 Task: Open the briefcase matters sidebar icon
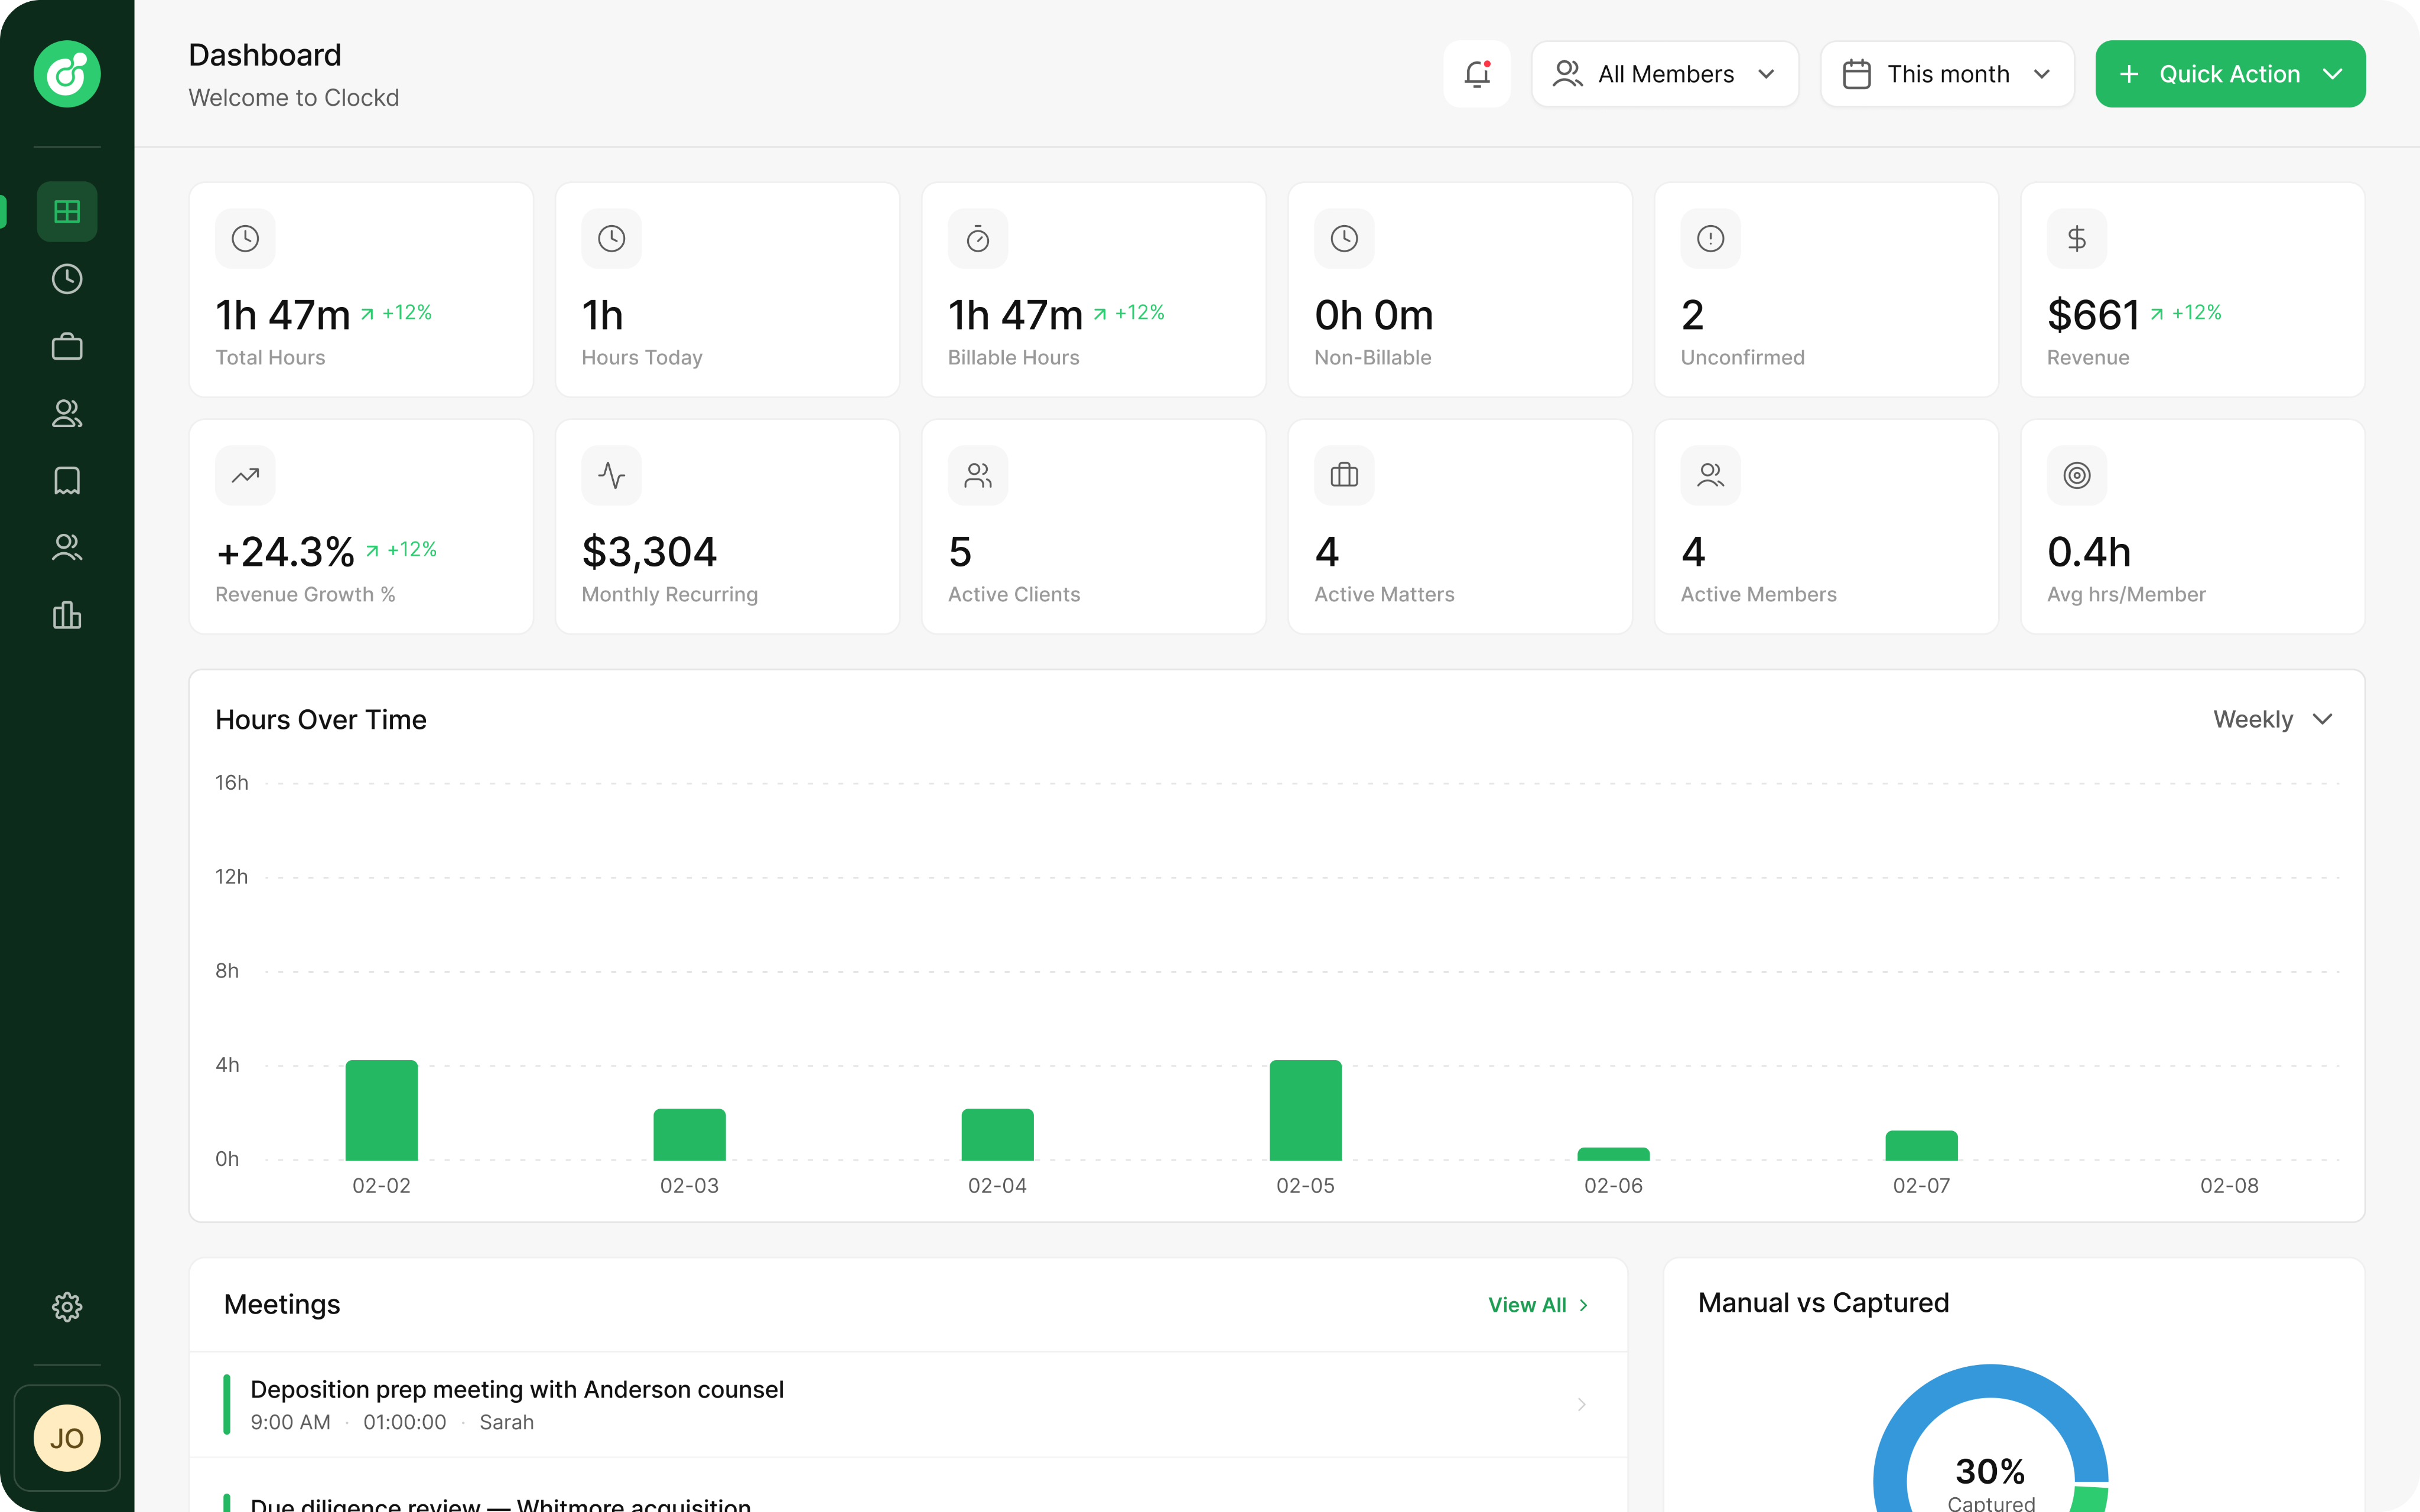67,346
